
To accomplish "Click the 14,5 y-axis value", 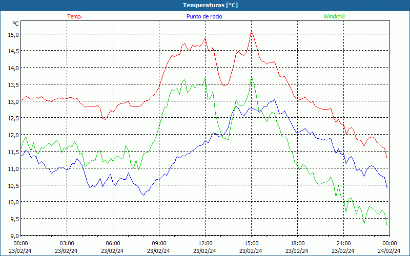I will click(13, 51).
